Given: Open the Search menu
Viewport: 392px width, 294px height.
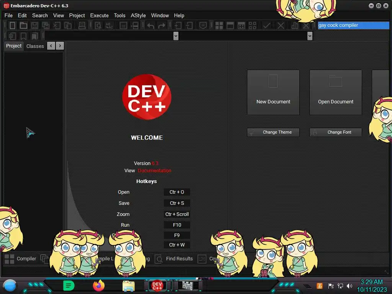Looking at the screenshot, I should 40,15.
